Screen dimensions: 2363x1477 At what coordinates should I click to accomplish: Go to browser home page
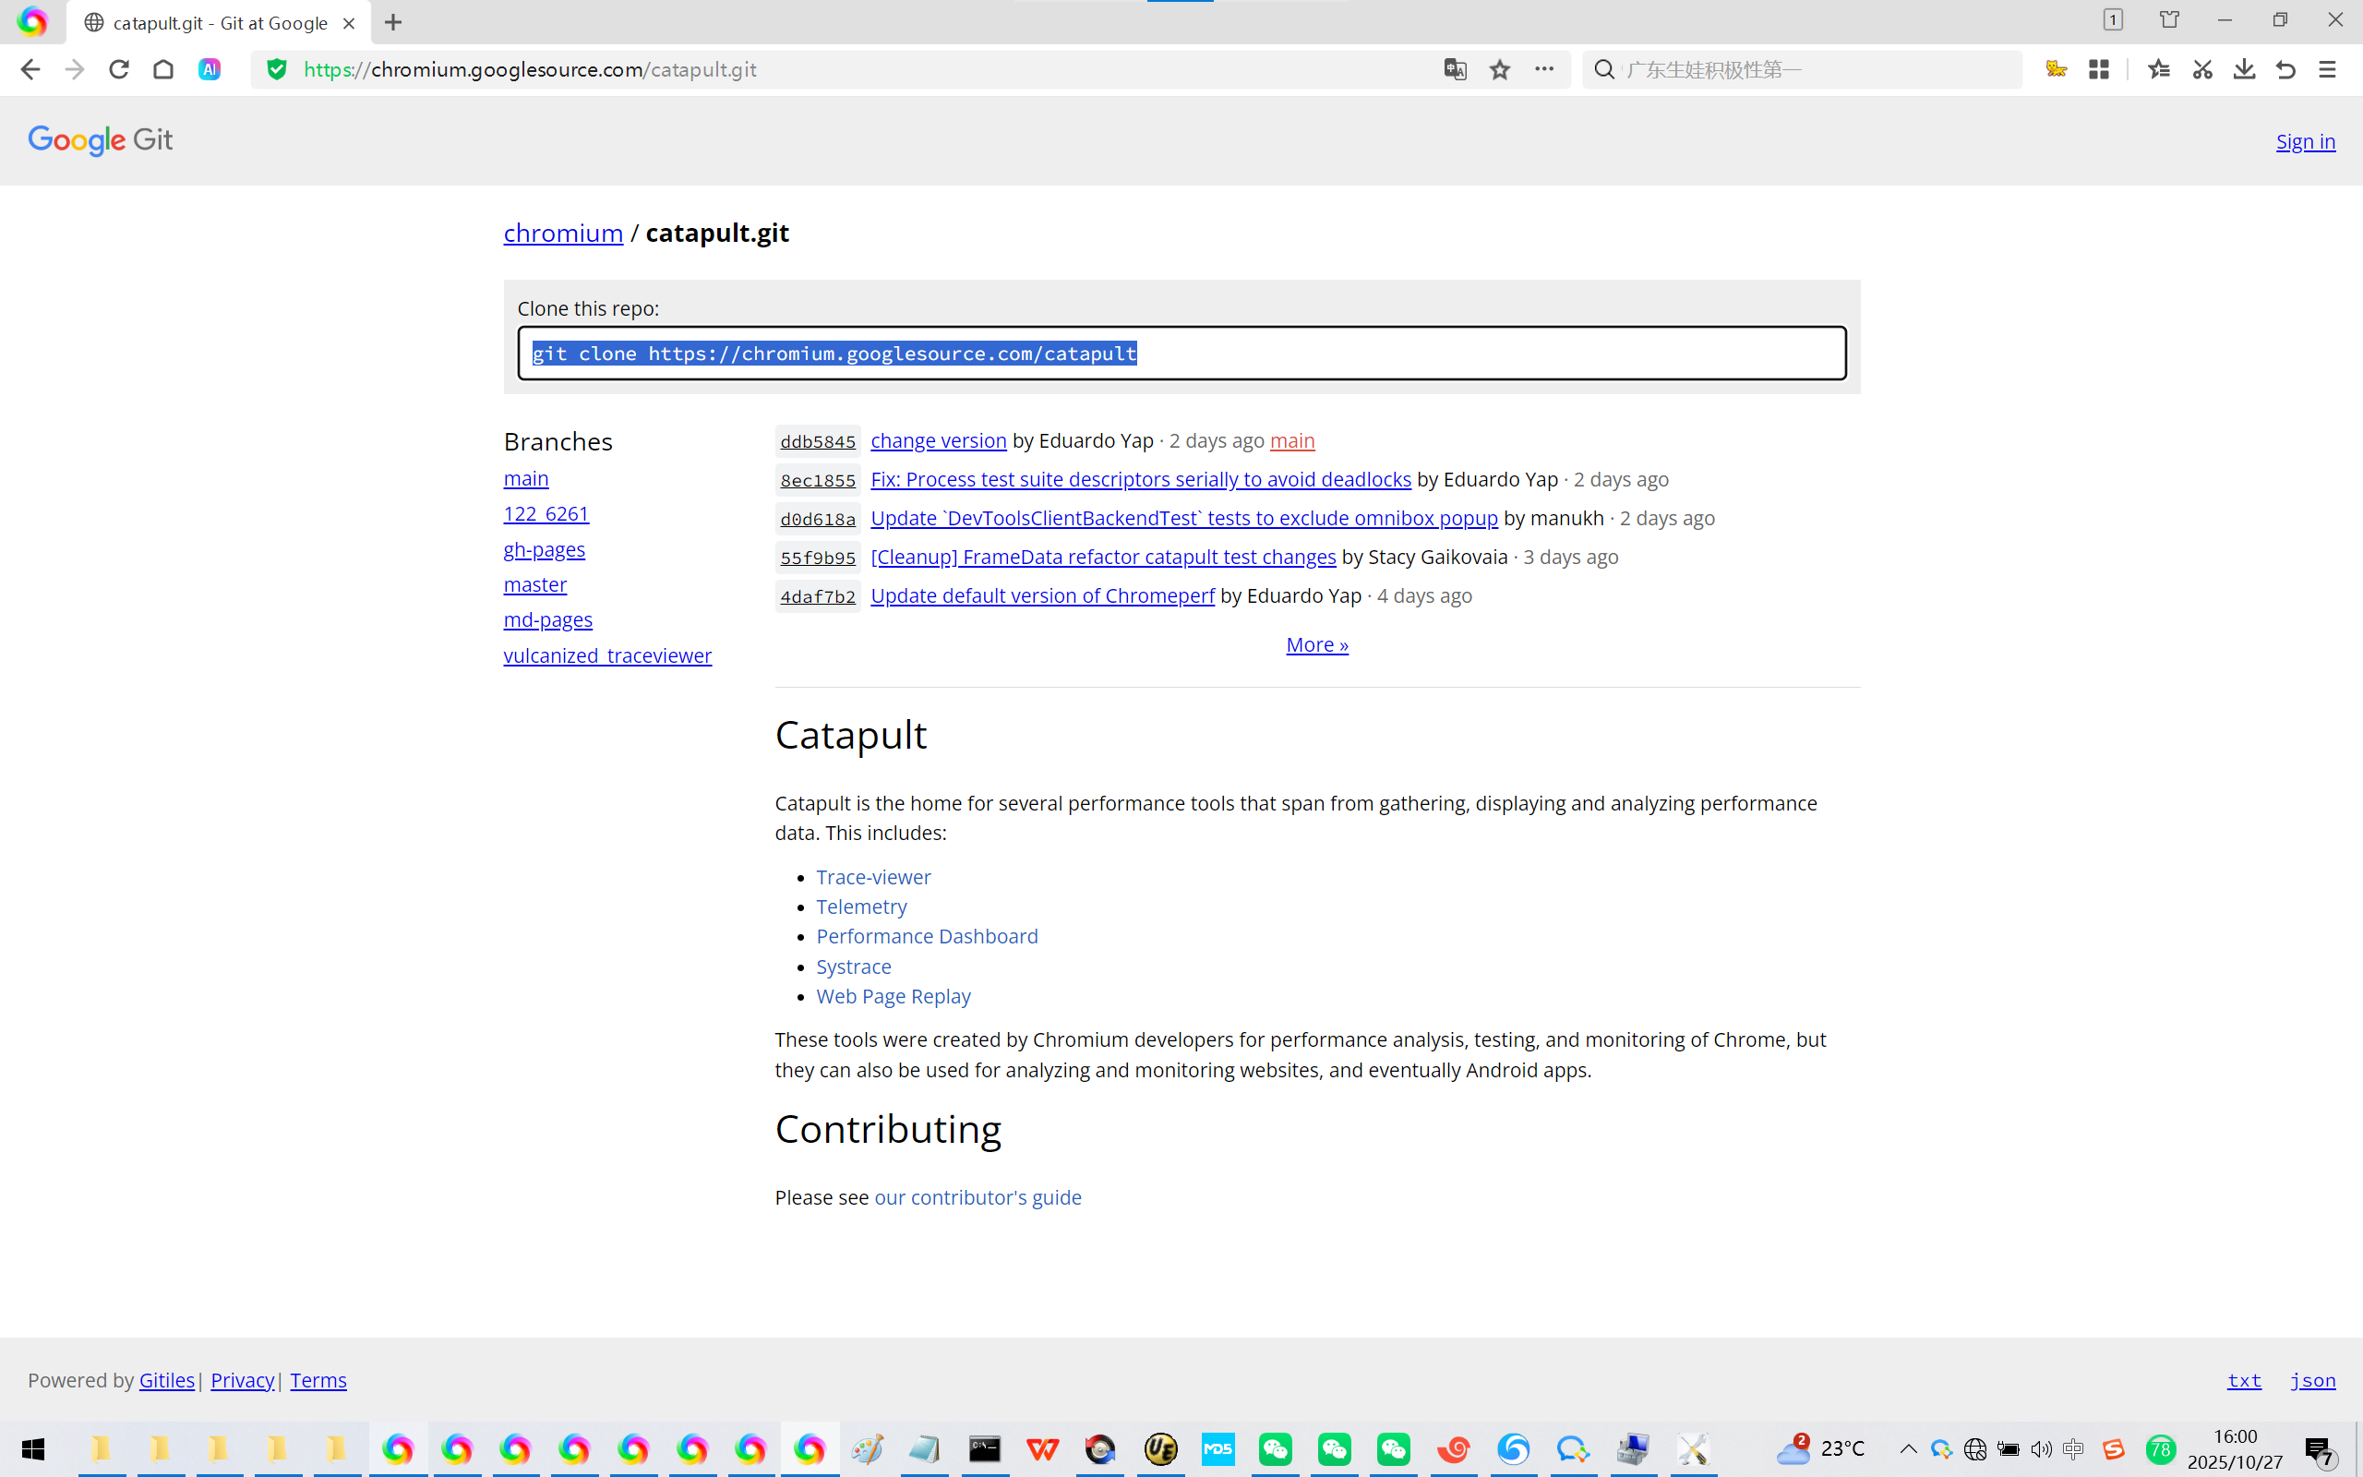(x=163, y=69)
